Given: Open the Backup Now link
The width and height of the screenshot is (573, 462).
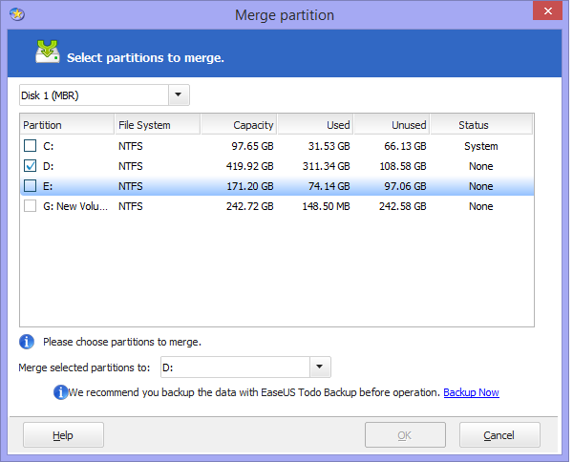Looking at the screenshot, I should point(471,392).
